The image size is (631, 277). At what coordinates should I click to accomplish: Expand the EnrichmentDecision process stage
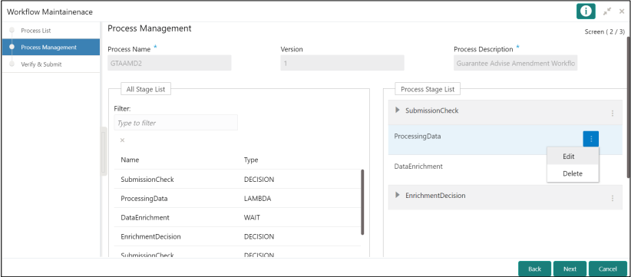(x=398, y=195)
